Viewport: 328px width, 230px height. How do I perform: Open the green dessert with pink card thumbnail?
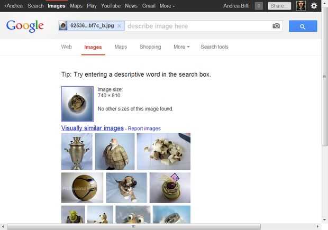[170, 188]
